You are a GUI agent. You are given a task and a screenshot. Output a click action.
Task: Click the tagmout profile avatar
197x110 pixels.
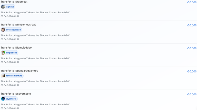(x=3, y=7)
